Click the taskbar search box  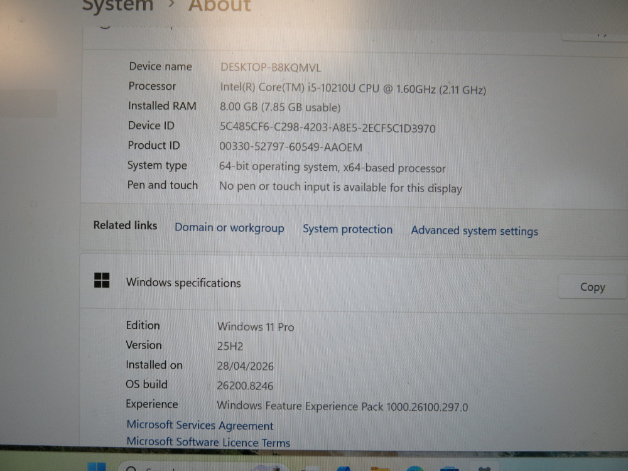pos(202,467)
